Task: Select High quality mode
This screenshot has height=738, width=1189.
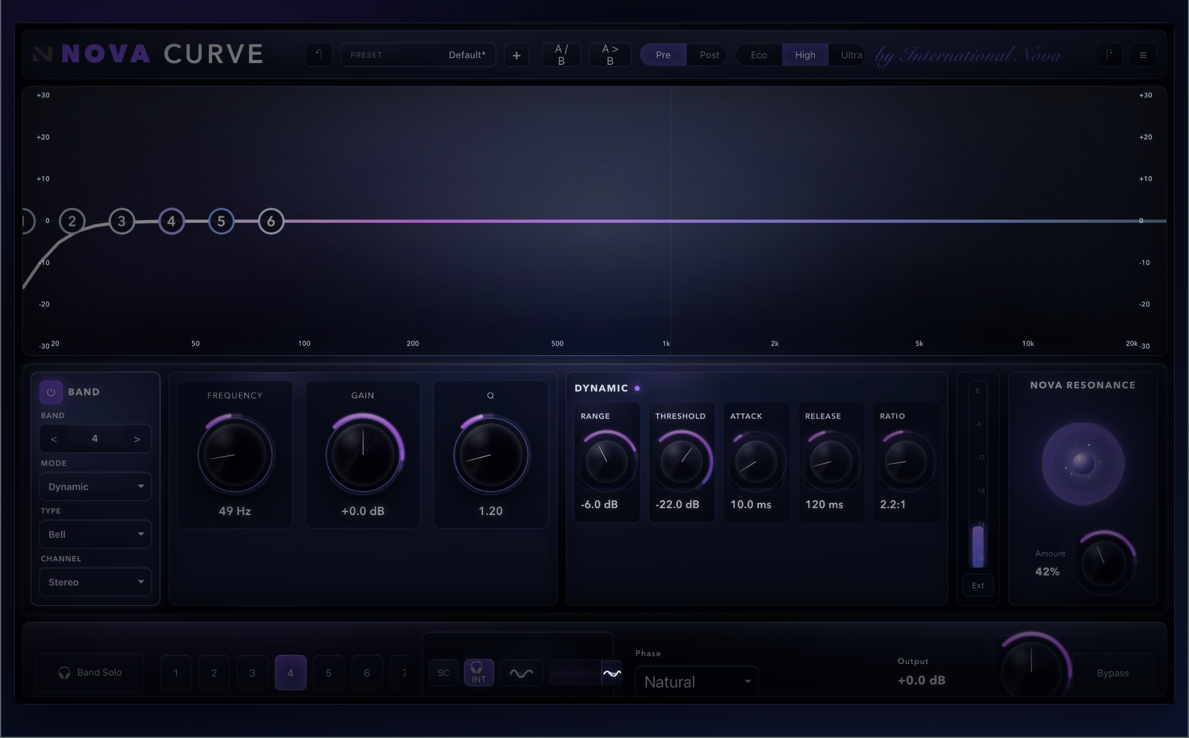Action: click(x=805, y=55)
